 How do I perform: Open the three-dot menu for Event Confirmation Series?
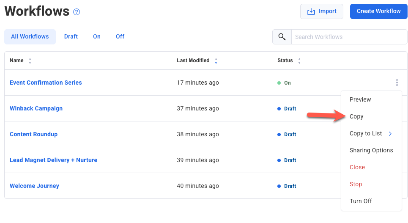point(397,83)
